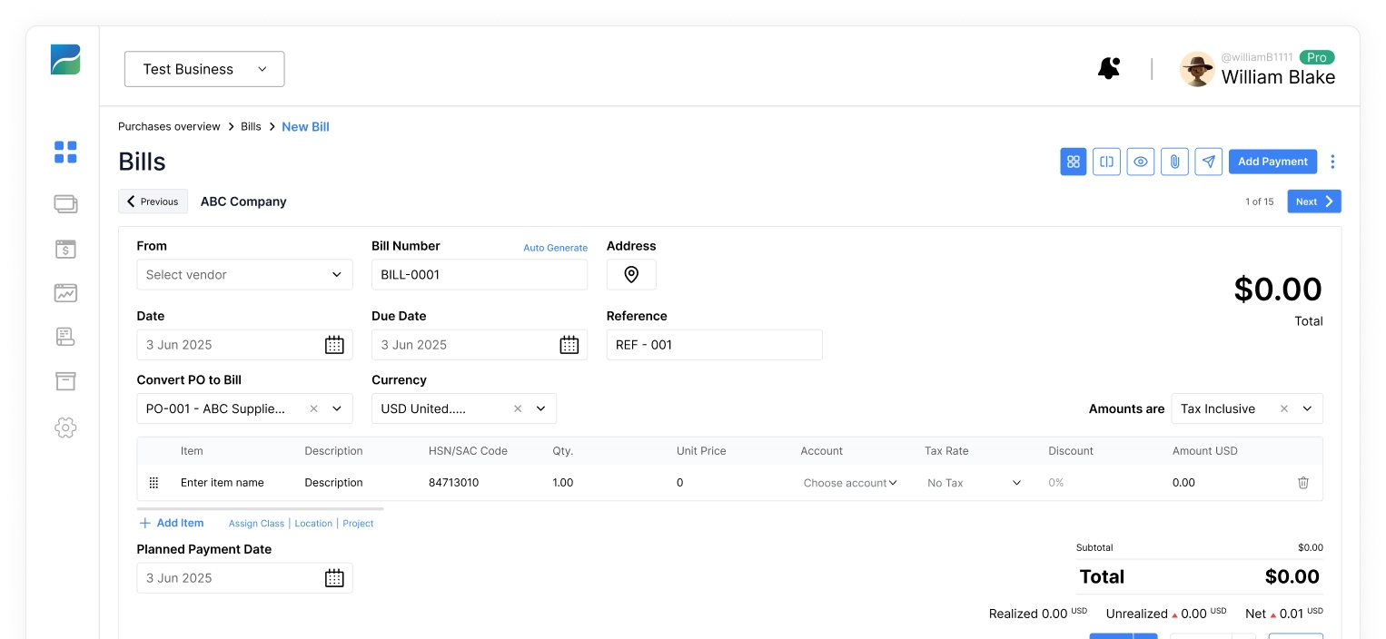Open the No Tax rate dropdown
Image resolution: width=1386 pixels, height=639 pixels.
974,483
